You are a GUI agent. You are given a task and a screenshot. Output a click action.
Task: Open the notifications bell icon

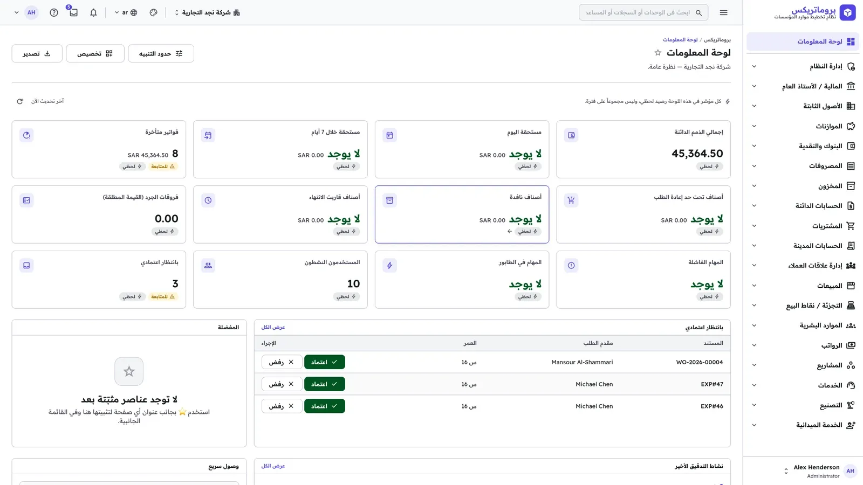pos(93,12)
